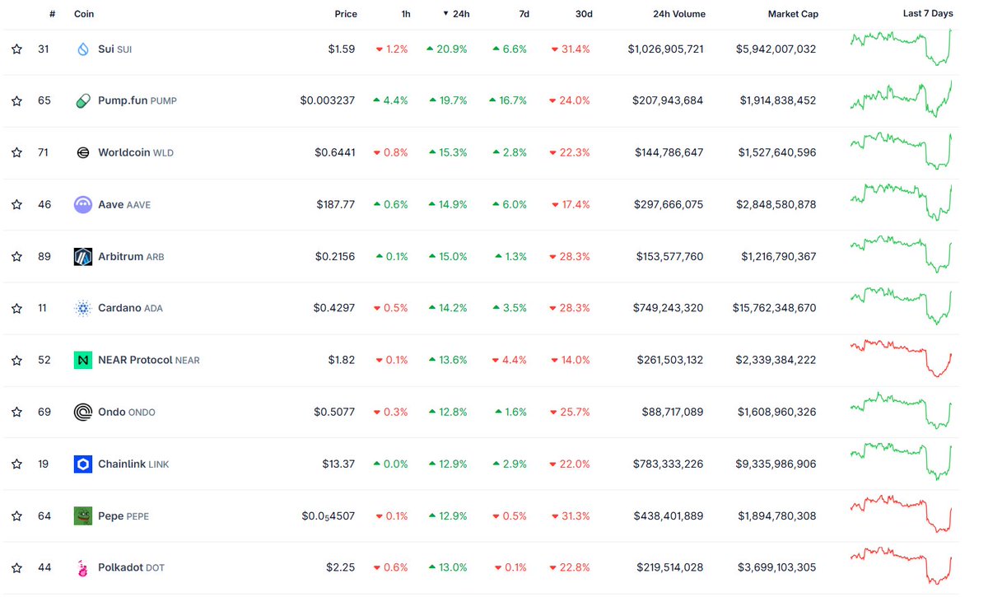988x597 pixels.
Task: Favorite Chainlink with the star toggle
Action: click(16, 464)
